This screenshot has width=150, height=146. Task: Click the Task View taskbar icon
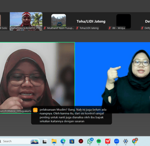45,141
